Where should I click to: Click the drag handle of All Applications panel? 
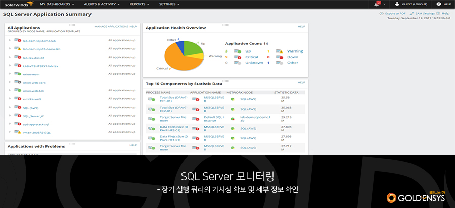[x=72, y=25]
